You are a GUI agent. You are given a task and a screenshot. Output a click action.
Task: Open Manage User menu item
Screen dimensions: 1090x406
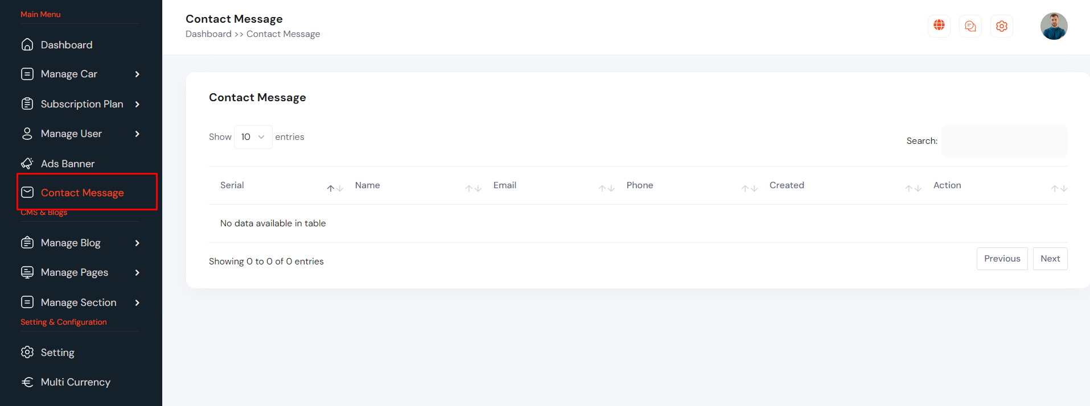click(x=71, y=134)
